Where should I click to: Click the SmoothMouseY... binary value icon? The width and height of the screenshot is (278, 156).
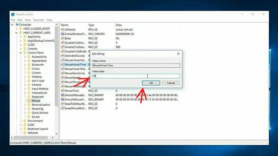point(62,99)
